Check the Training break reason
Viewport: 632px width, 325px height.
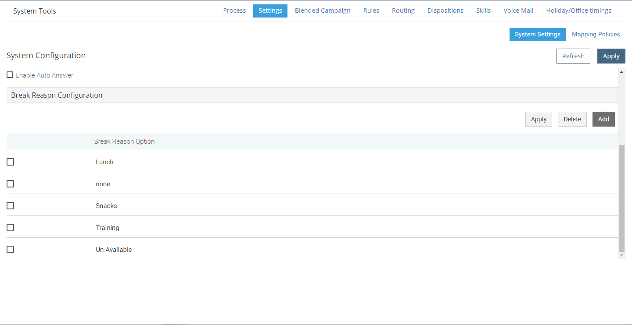[x=10, y=227]
